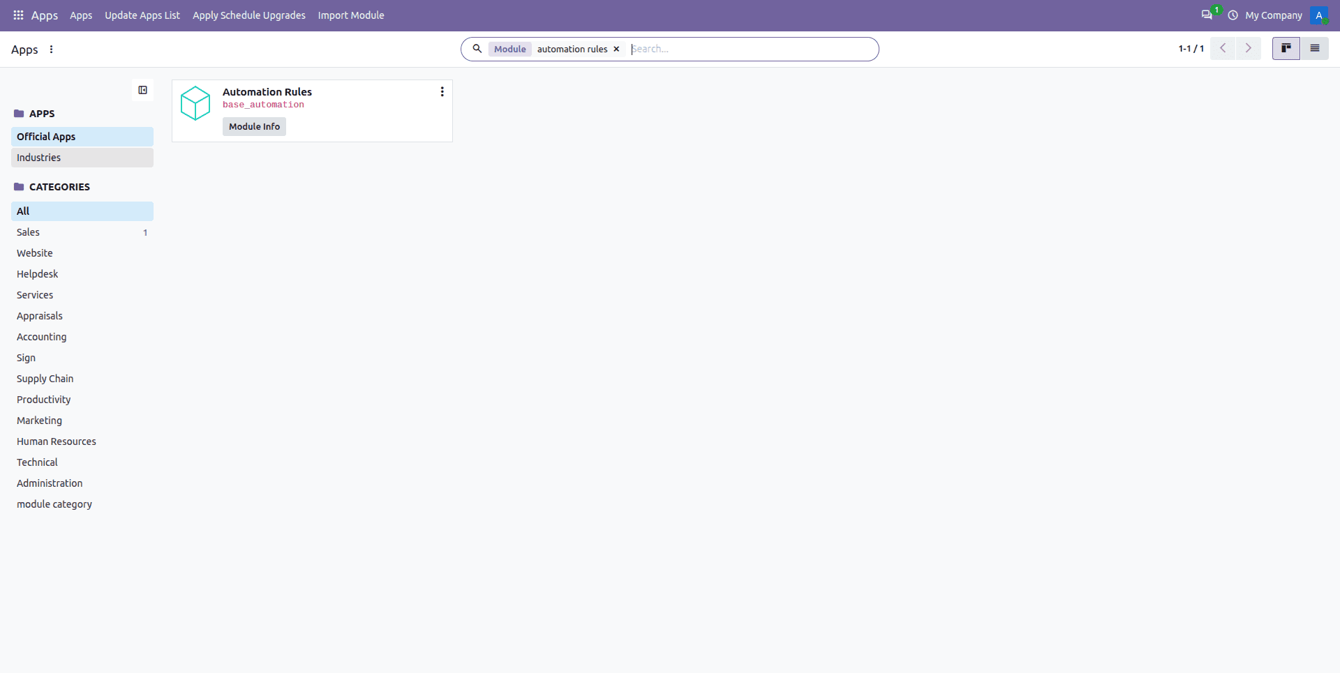Filter by Human Resources category
Screen dimensions: 1340x673
click(x=82, y=441)
